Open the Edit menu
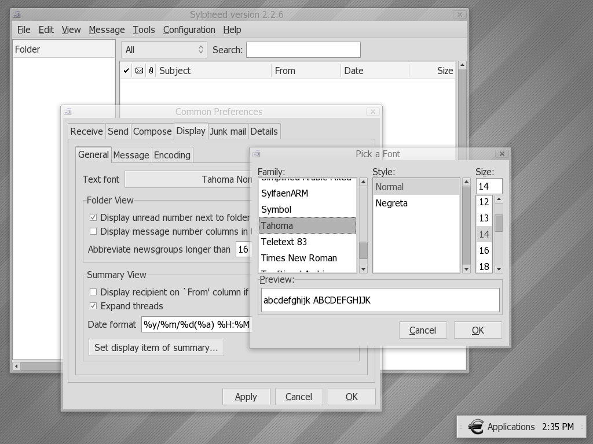Screen dimensions: 593x444 (x=46, y=30)
